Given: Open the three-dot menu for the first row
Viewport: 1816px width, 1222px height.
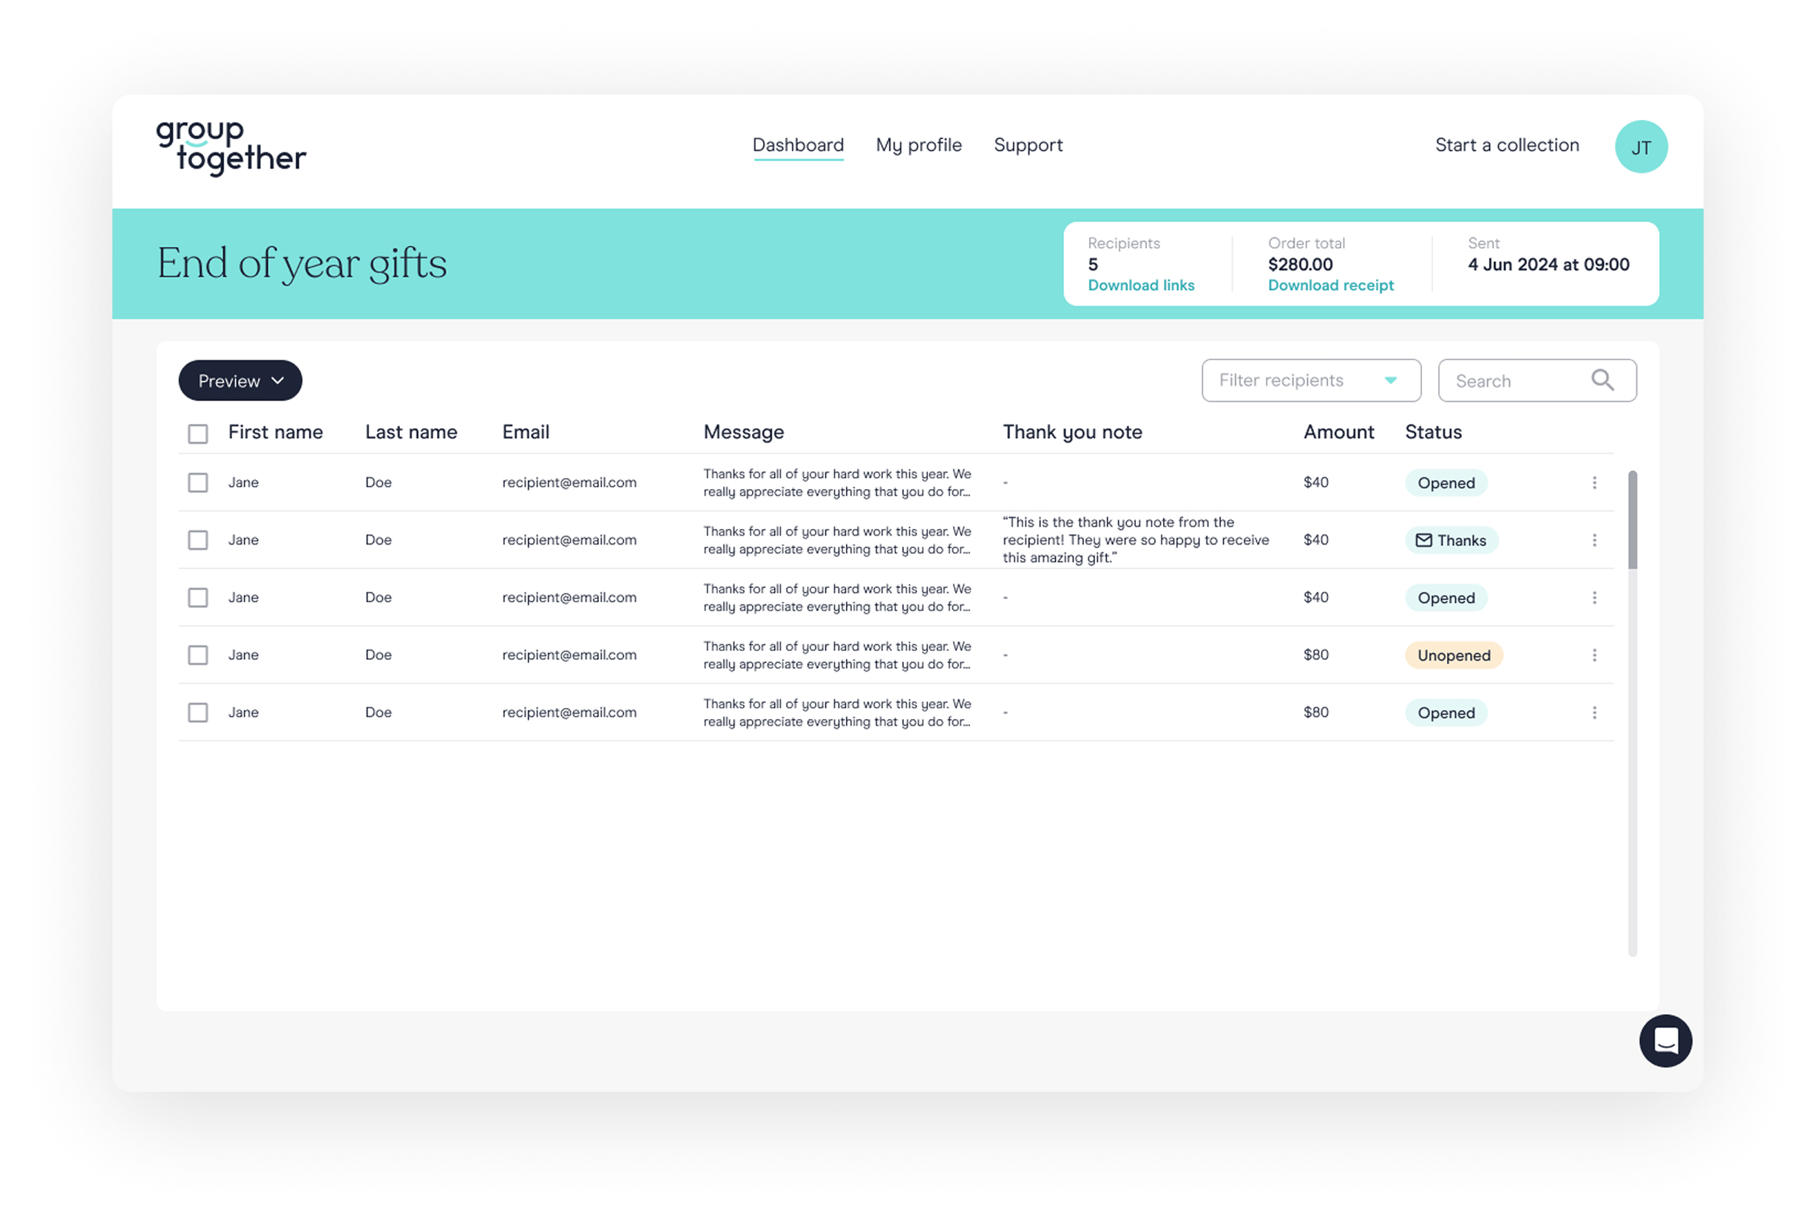Looking at the screenshot, I should [1594, 482].
